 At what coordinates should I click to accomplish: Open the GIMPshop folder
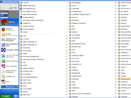click(x=92, y=70)
